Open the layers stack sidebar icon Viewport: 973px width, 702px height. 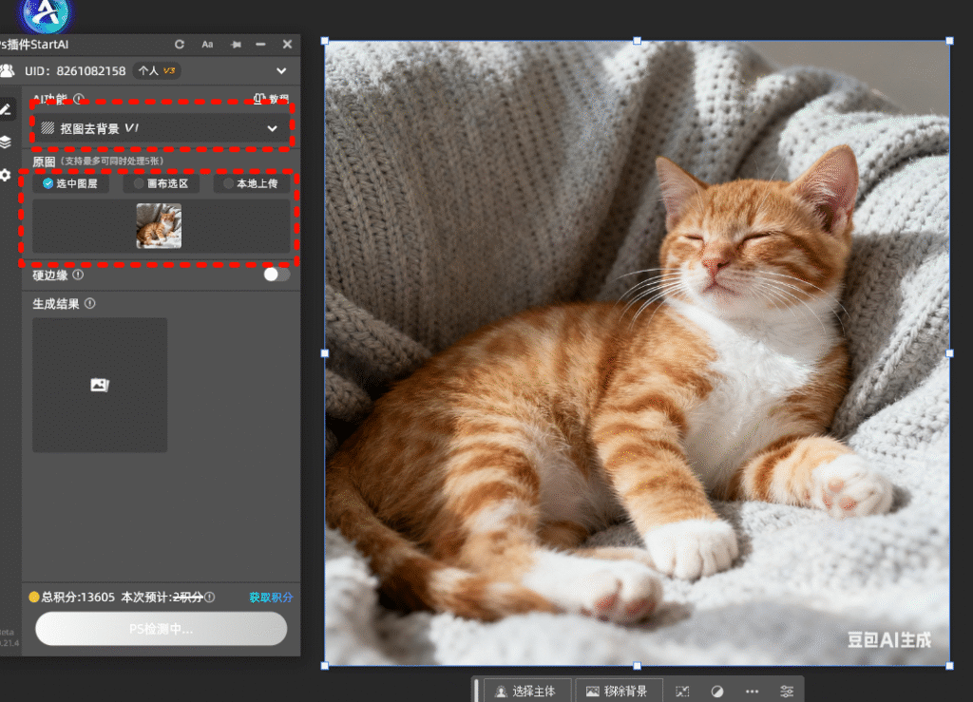click(6, 142)
